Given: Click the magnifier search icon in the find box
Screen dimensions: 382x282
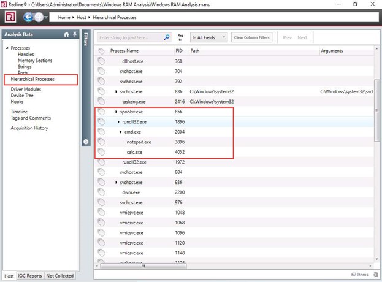Looking at the screenshot, I should (167, 37).
